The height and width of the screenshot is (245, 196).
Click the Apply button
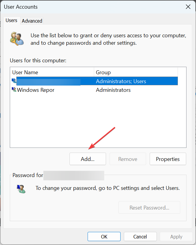(176, 237)
